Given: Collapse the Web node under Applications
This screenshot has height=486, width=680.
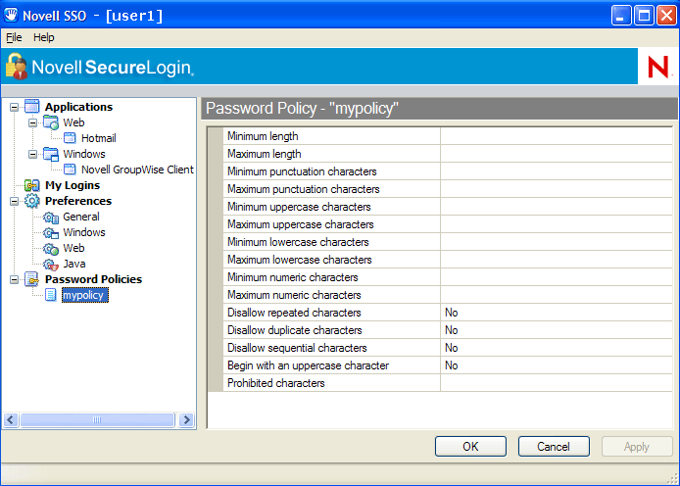Looking at the screenshot, I should 32,122.
